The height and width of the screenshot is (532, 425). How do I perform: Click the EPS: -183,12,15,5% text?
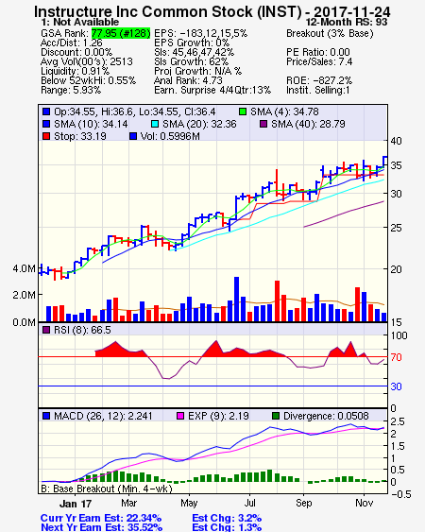(201, 33)
